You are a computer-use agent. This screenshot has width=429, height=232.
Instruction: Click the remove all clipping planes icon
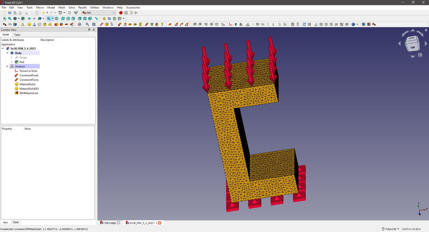point(369,25)
